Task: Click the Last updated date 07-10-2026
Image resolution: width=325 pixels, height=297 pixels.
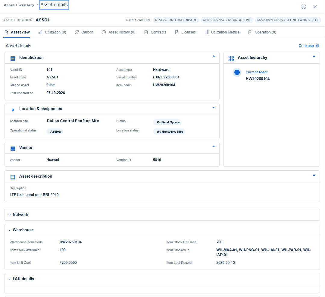Action: point(55,93)
